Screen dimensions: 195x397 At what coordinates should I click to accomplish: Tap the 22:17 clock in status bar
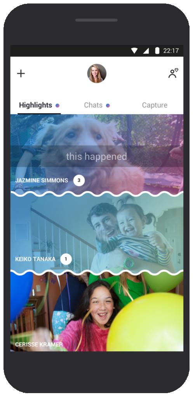pyautogui.click(x=171, y=51)
